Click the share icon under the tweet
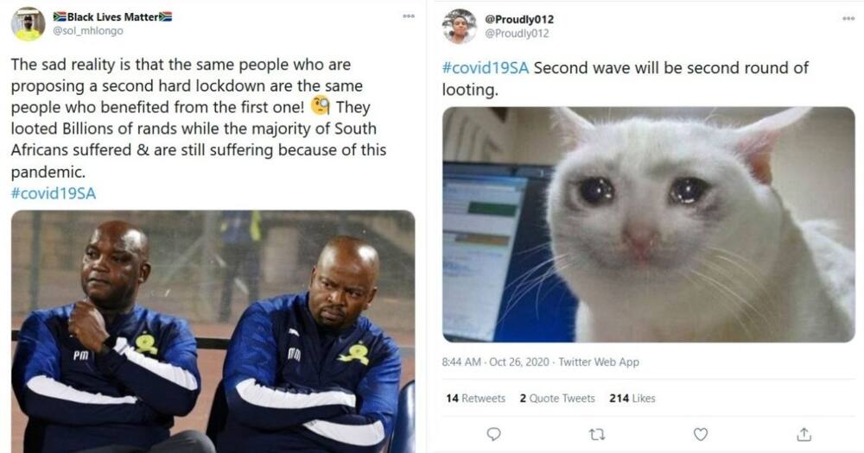This screenshot has width=864, height=453. [x=804, y=434]
